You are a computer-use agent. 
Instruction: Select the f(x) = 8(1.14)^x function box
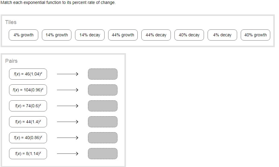click(28, 153)
